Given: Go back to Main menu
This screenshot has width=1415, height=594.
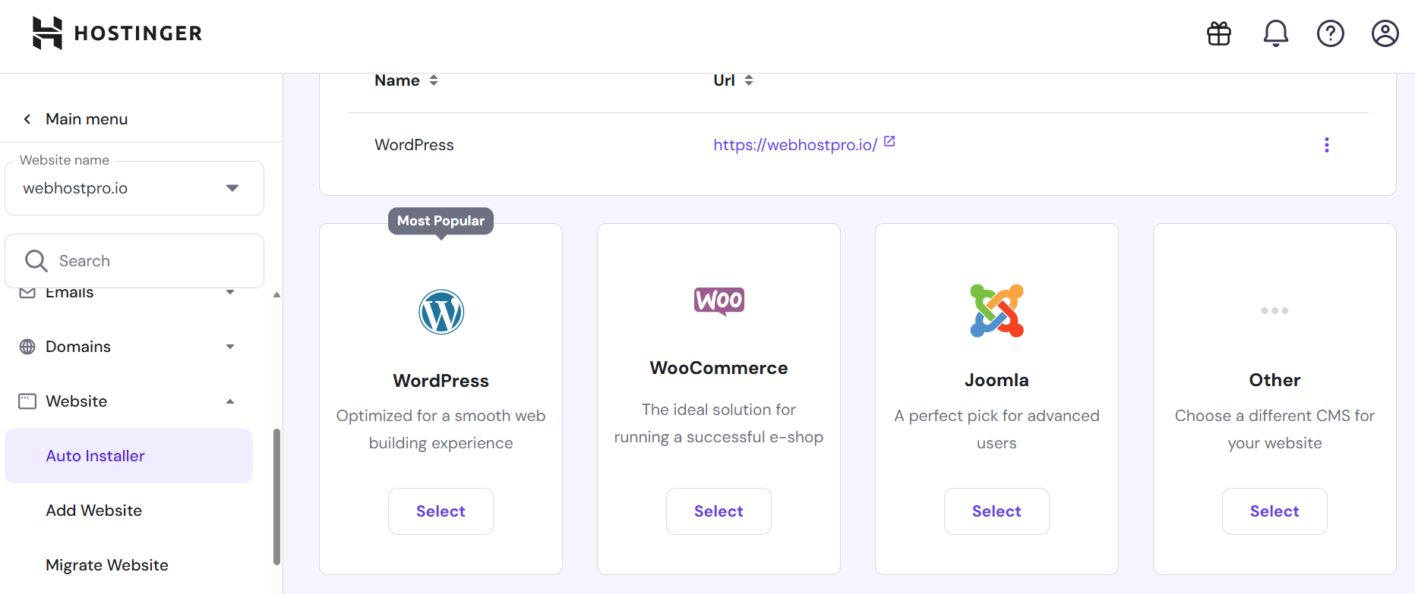Looking at the screenshot, I should (87, 119).
